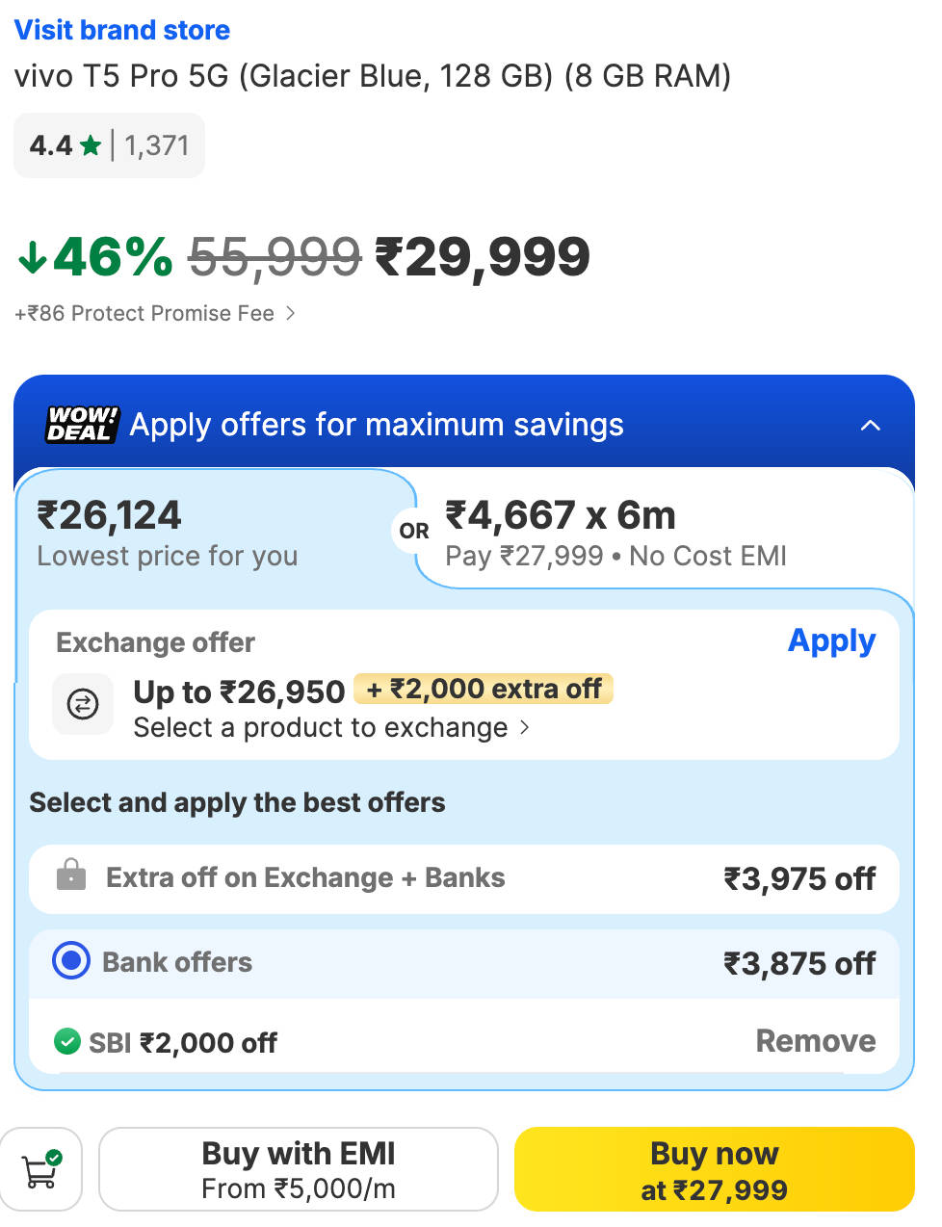This screenshot has height=1227, width=942.
Task: Select the Bank offers radio button
Action: (x=71, y=961)
